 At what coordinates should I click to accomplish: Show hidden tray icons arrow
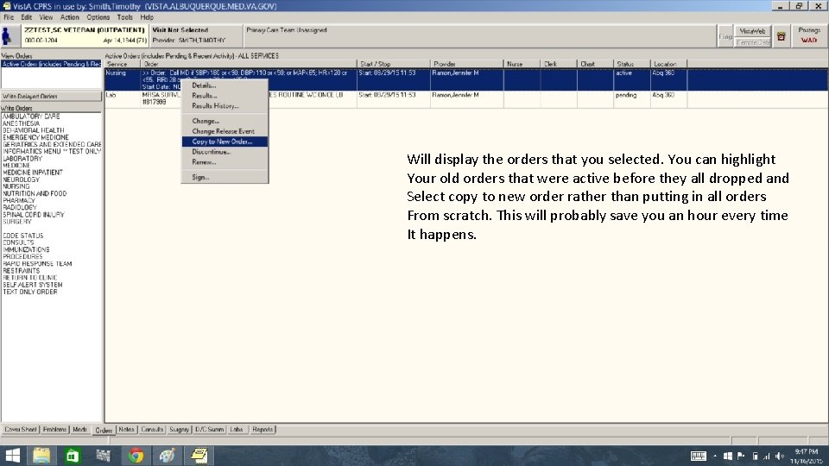pos(715,456)
